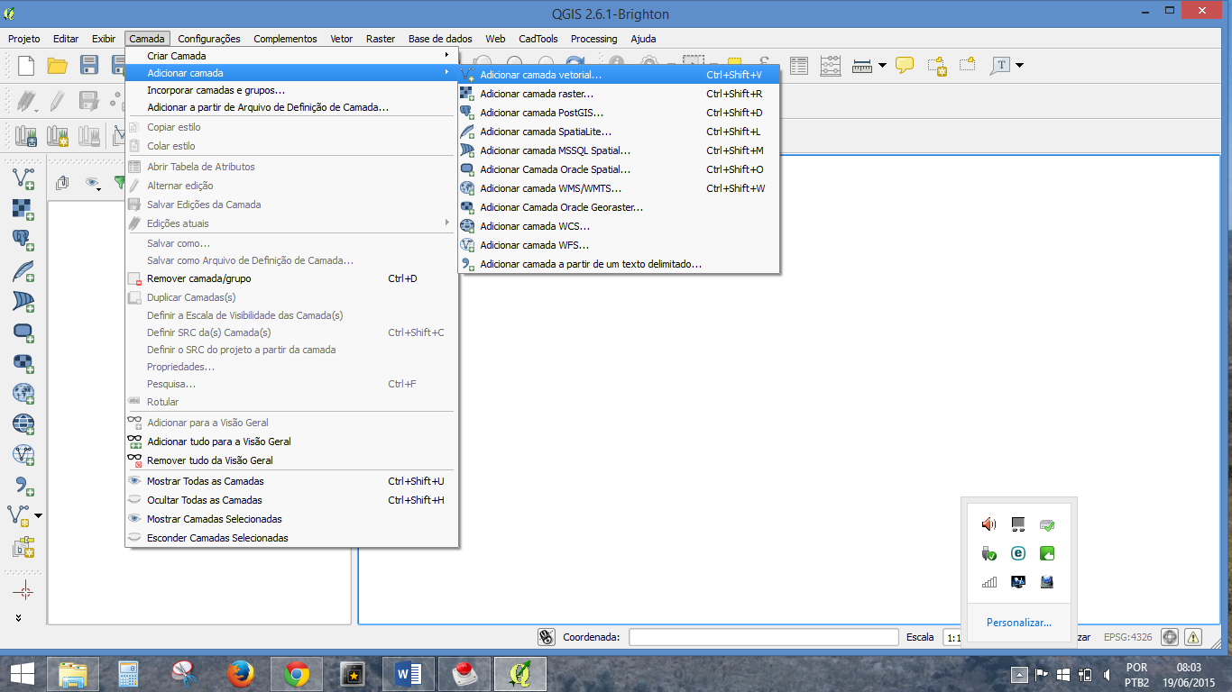Click the show bookmarks icon
Screen dimensions: 1232x692
[968, 65]
